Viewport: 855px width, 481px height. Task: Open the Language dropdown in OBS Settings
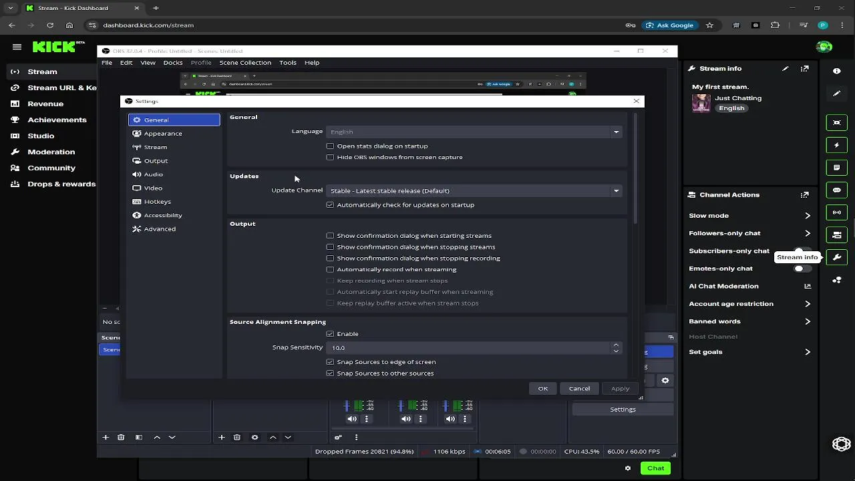tap(475, 132)
